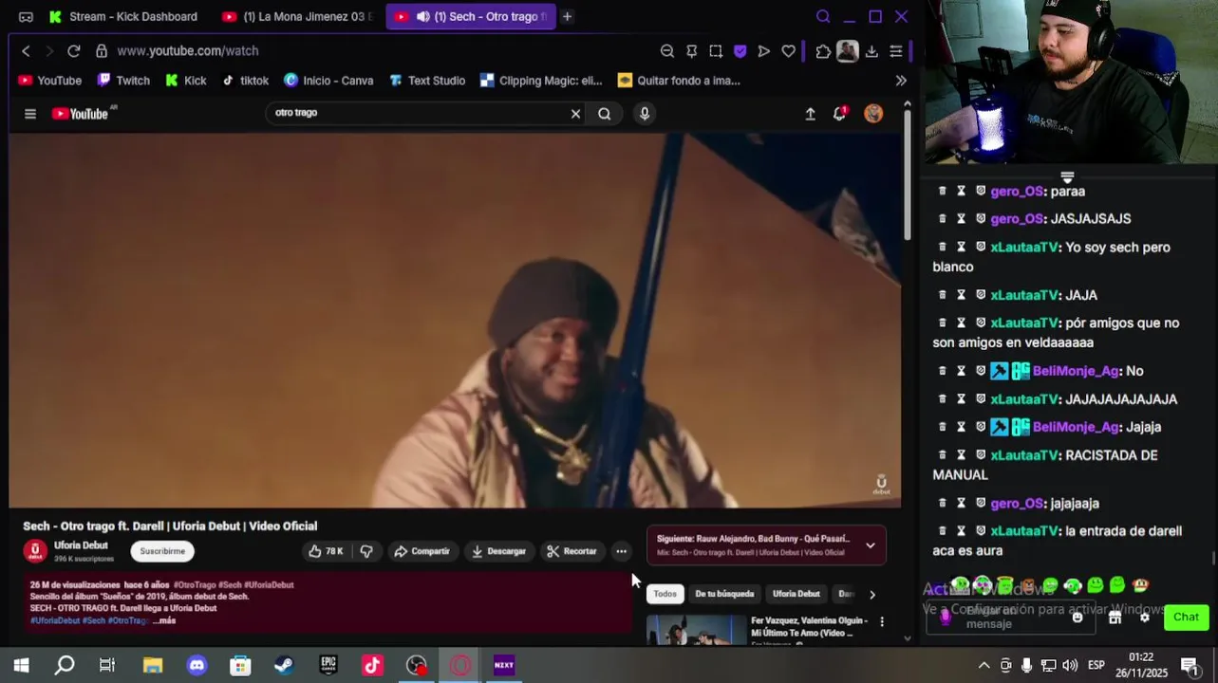Click the Recortar clip button
Screen dimensions: 1218x683
(x=572, y=551)
